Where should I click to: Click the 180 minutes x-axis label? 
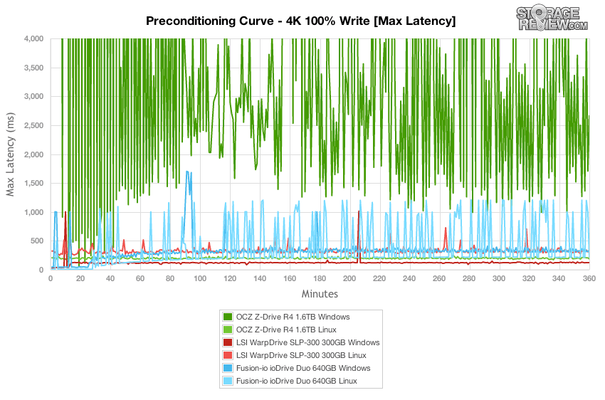pyautogui.click(x=320, y=278)
